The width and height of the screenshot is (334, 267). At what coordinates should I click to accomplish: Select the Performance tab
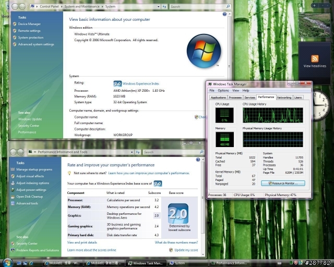[x=266, y=97]
